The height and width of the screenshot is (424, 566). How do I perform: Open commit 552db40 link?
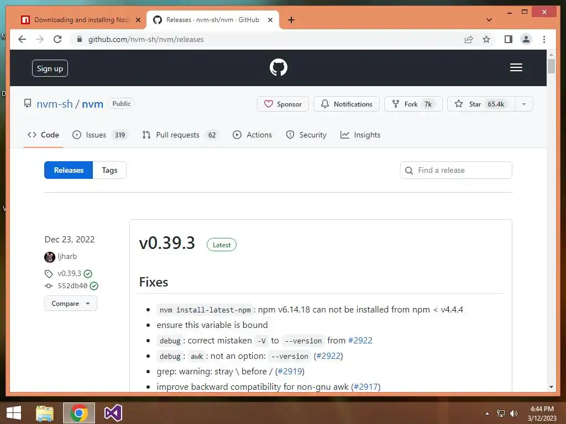click(x=72, y=286)
